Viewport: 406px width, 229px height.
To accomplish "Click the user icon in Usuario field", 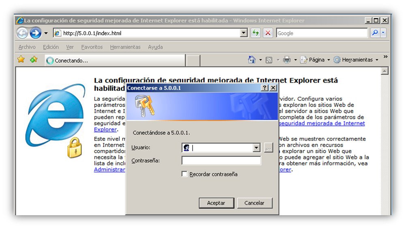I will 187,148.
